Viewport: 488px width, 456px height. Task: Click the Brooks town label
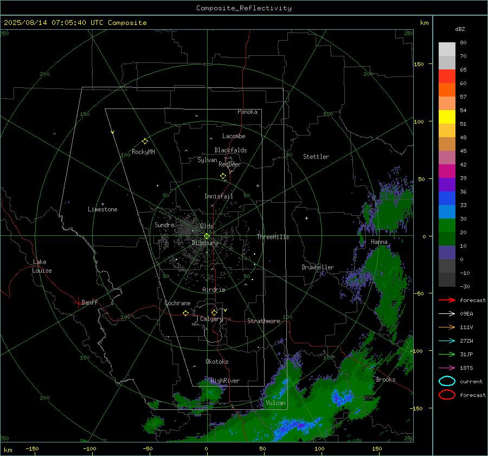386,380
